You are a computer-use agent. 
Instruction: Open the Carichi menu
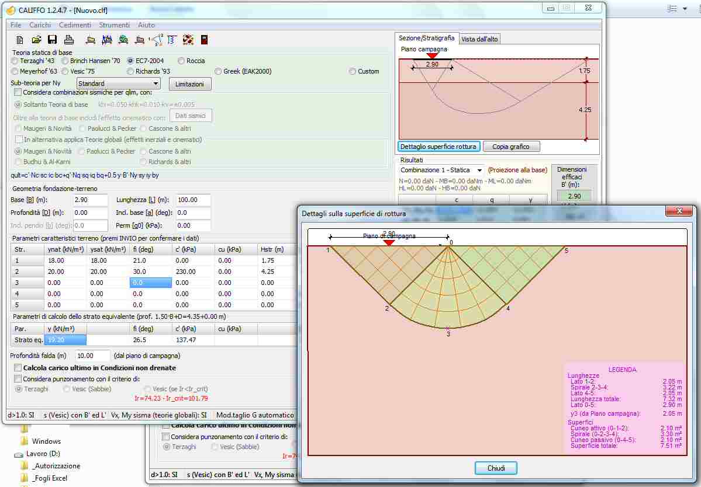click(40, 25)
